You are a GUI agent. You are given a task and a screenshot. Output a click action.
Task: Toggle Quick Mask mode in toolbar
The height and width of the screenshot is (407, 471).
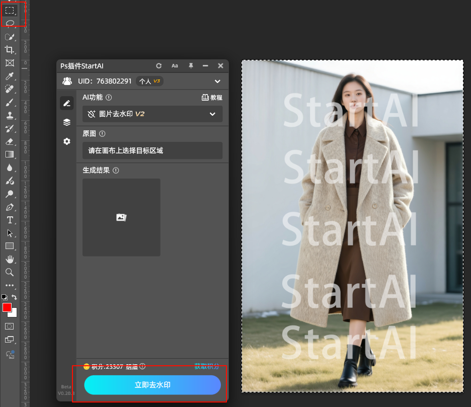click(x=10, y=326)
